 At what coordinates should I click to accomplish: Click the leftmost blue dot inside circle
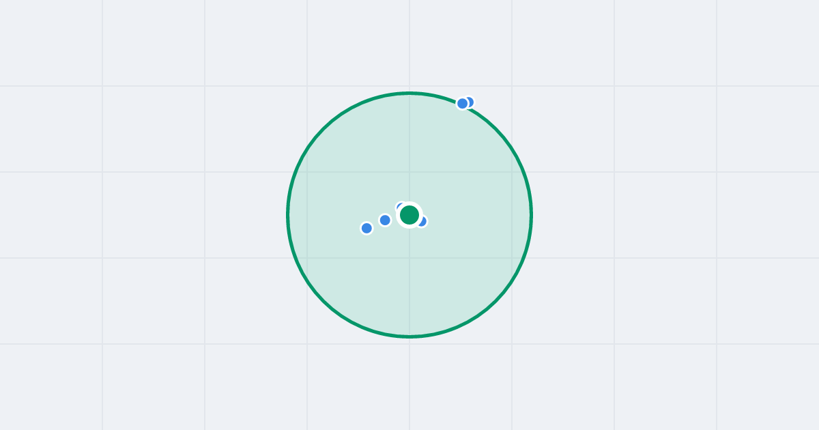click(367, 228)
